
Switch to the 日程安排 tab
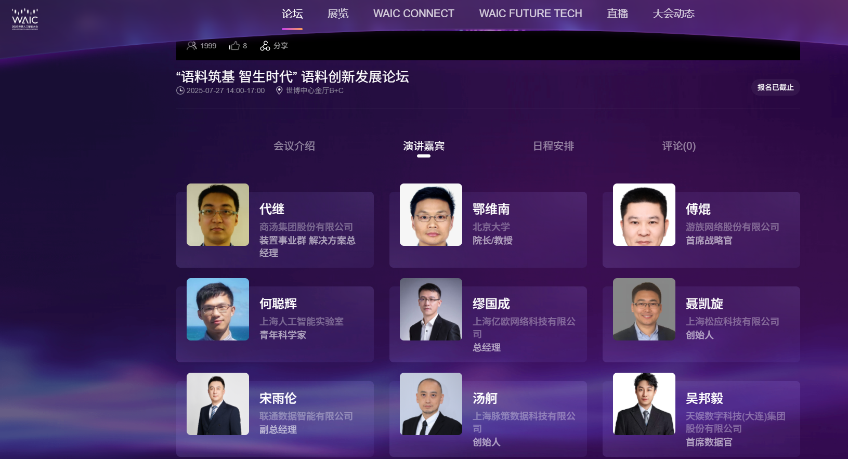(554, 146)
